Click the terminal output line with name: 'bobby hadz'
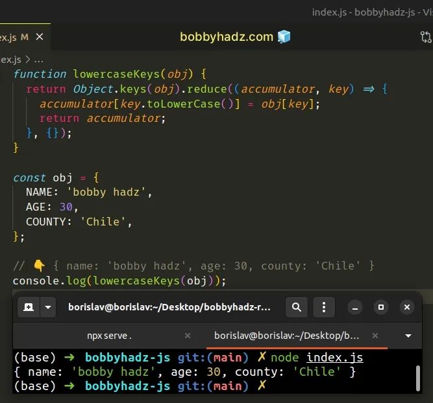 (185, 372)
